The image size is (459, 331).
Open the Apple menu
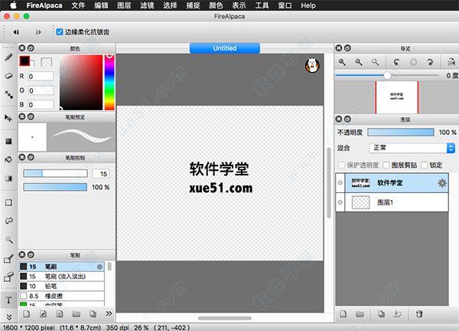(13, 5)
